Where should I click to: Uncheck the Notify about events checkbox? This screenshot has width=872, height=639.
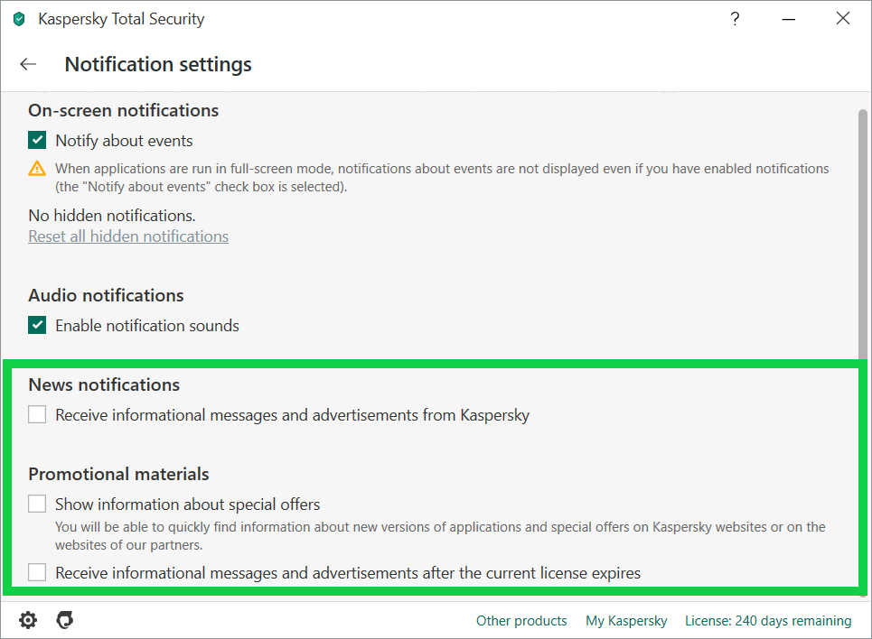pos(37,141)
